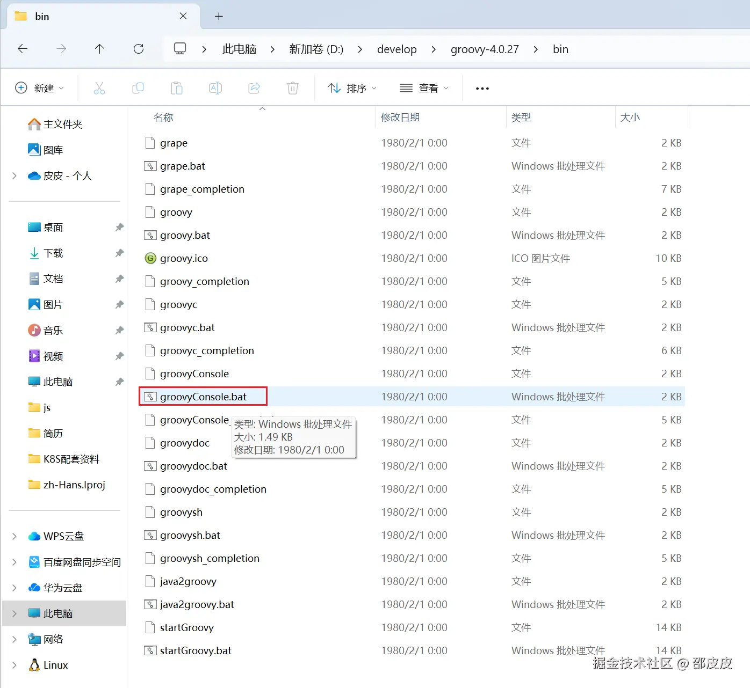Sort by 类型 column header
Viewport: 750px width, 688px height.
tap(521, 117)
